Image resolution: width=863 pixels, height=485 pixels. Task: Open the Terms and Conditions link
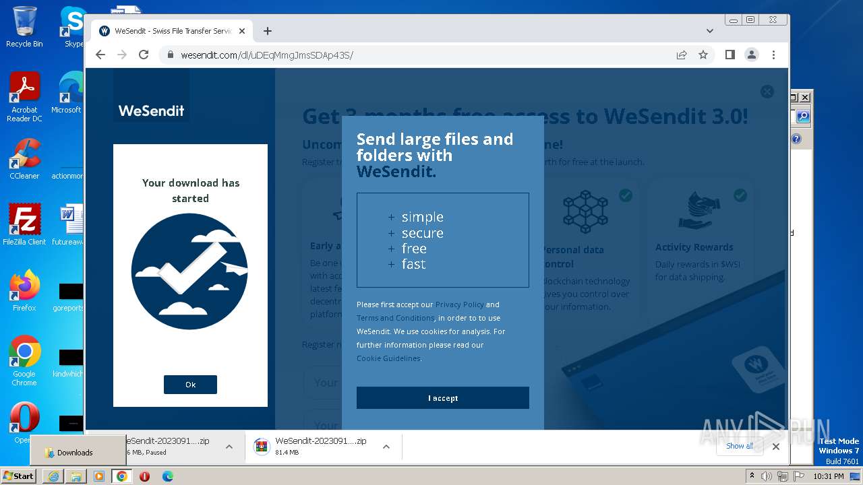(x=396, y=318)
